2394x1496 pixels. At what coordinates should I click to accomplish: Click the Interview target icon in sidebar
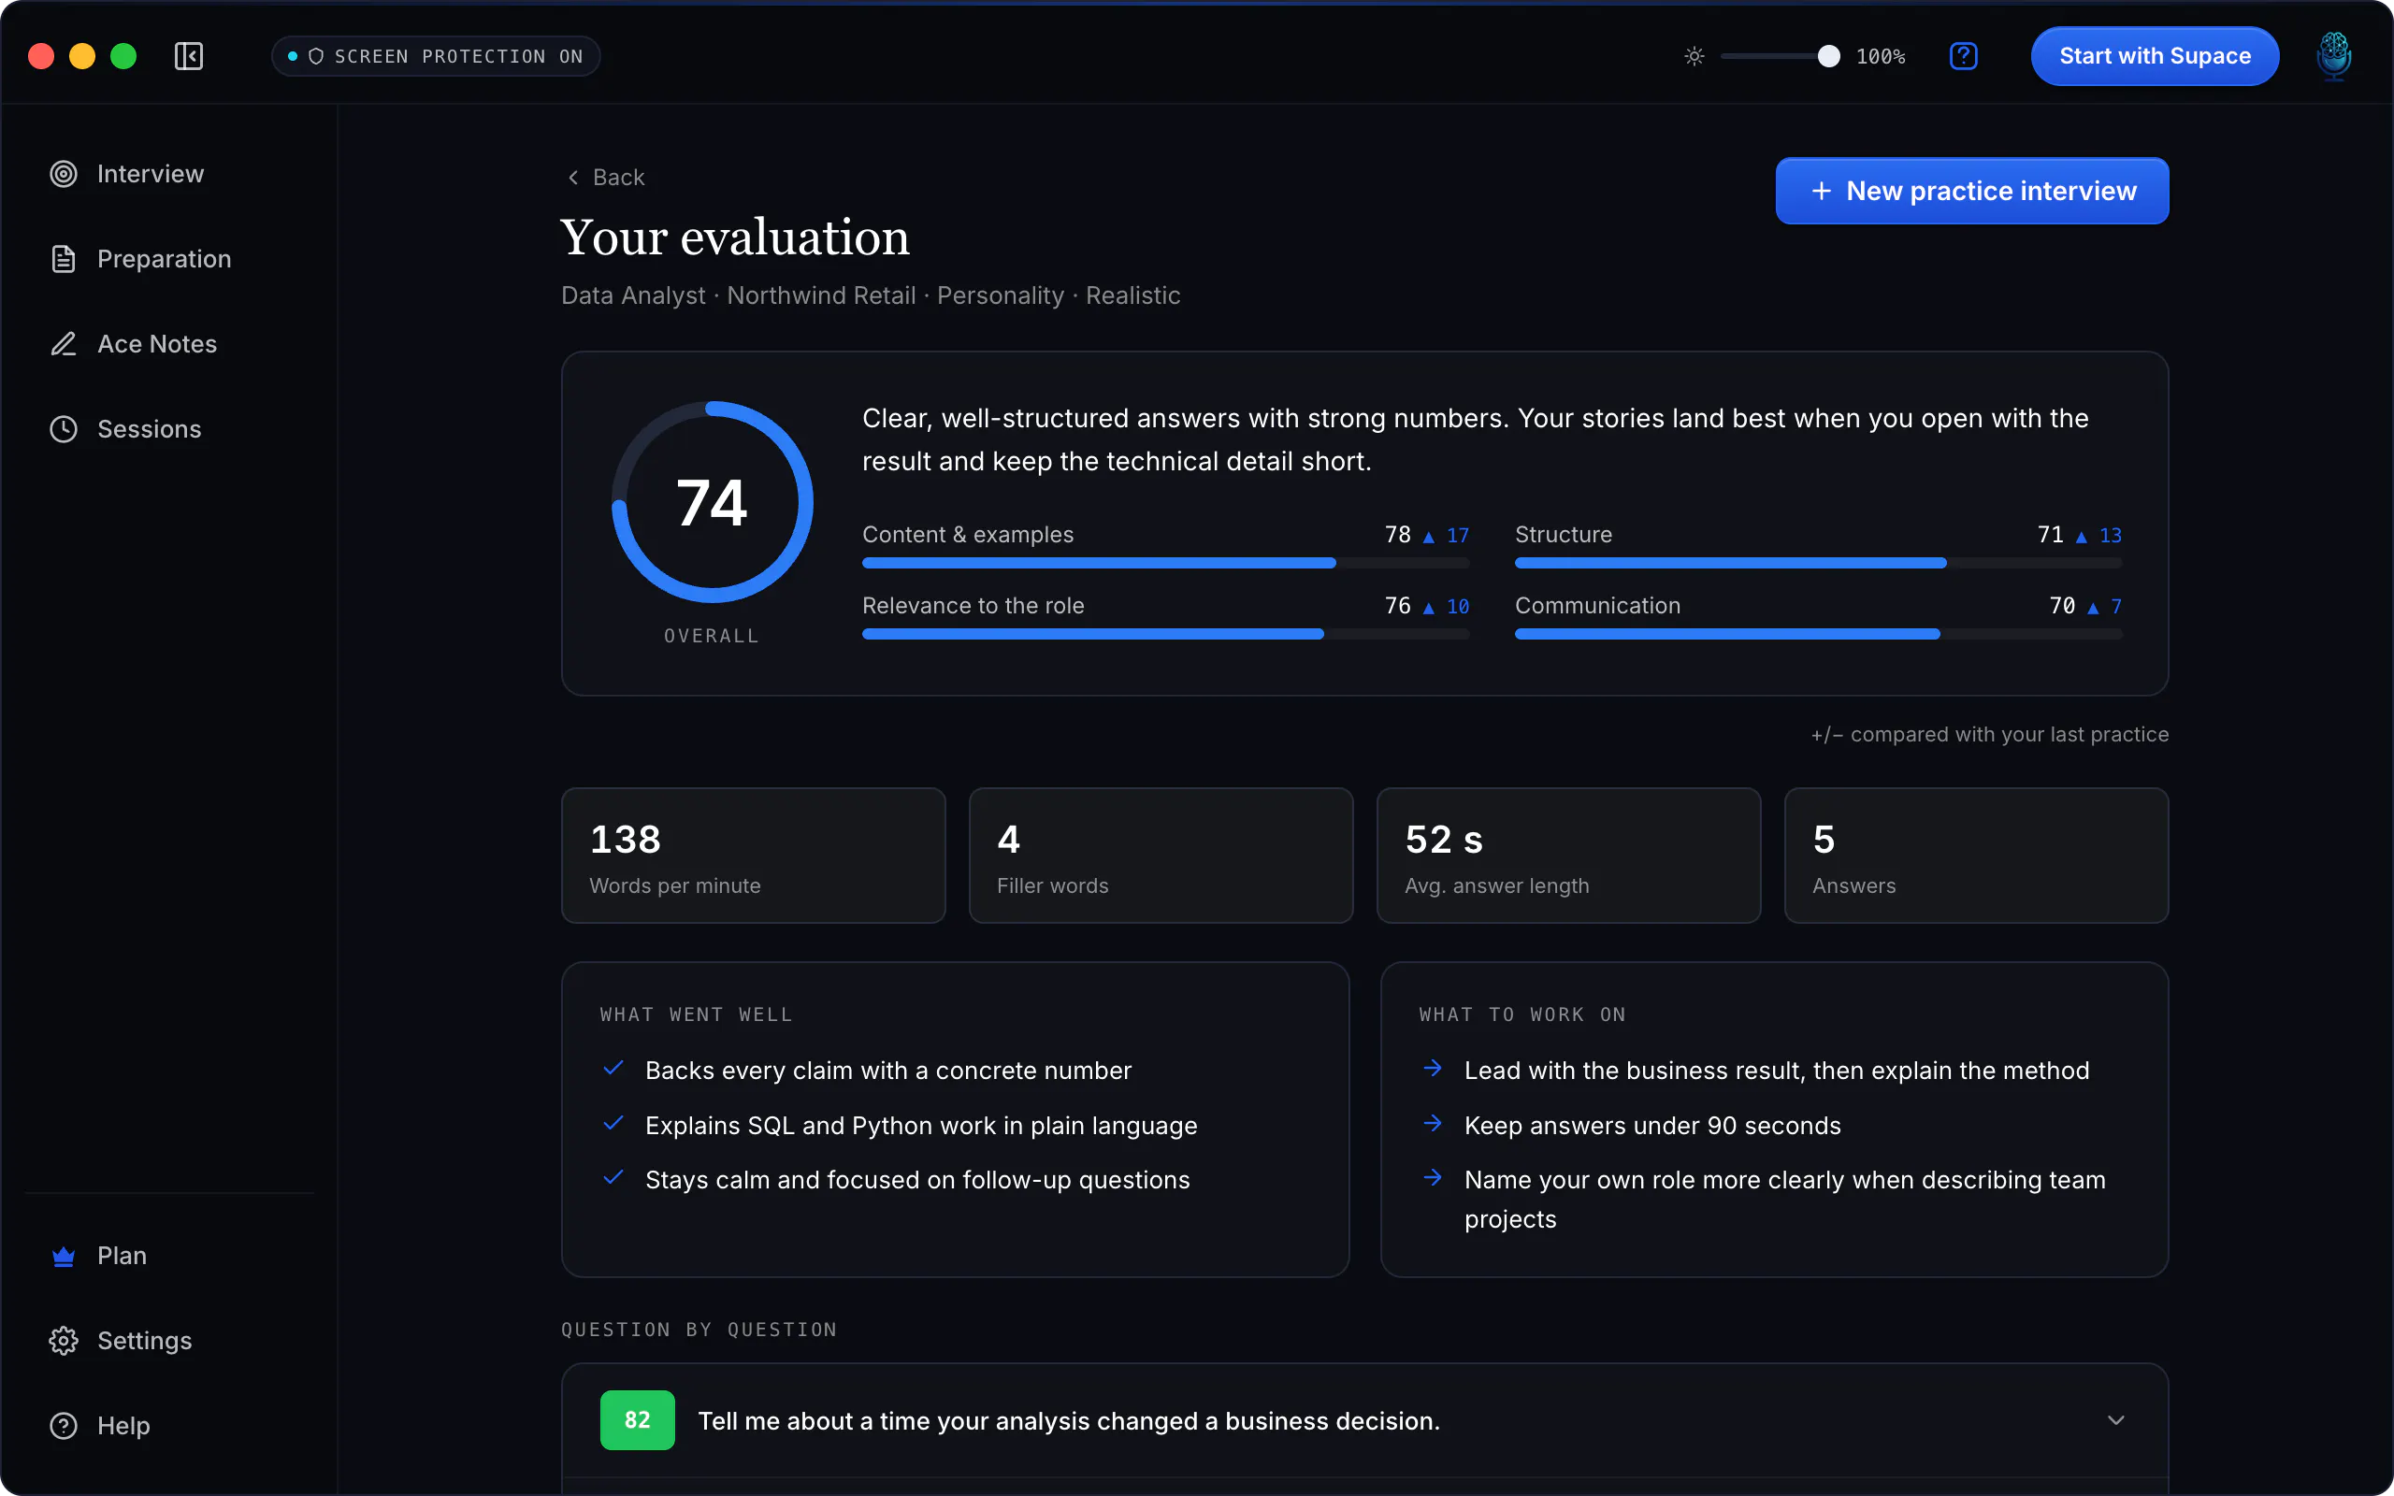pos(64,174)
